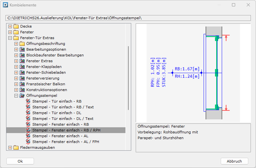The width and height of the screenshot is (256, 168).
Task: Expand the Französischer Balkon node
Action: click(x=16, y=84)
